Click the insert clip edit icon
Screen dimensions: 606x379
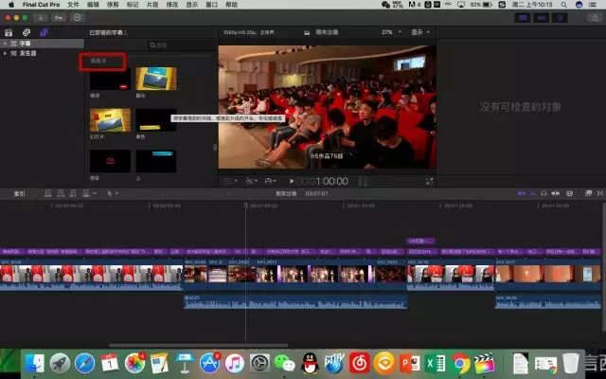coord(61,193)
